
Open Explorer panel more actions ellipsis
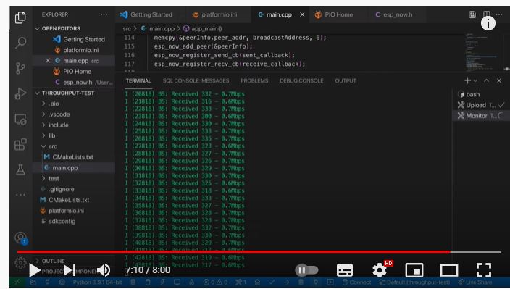coord(104,14)
